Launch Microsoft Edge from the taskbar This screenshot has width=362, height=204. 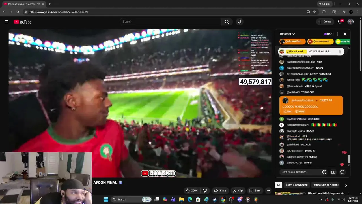pos(190,199)
